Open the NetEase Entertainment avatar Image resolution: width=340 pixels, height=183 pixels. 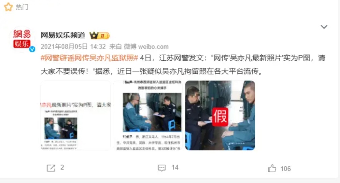point(22,39)
